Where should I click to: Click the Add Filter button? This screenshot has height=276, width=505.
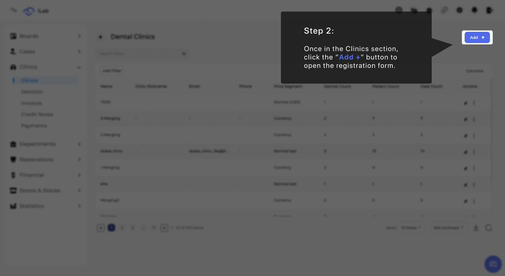(112, 71)
